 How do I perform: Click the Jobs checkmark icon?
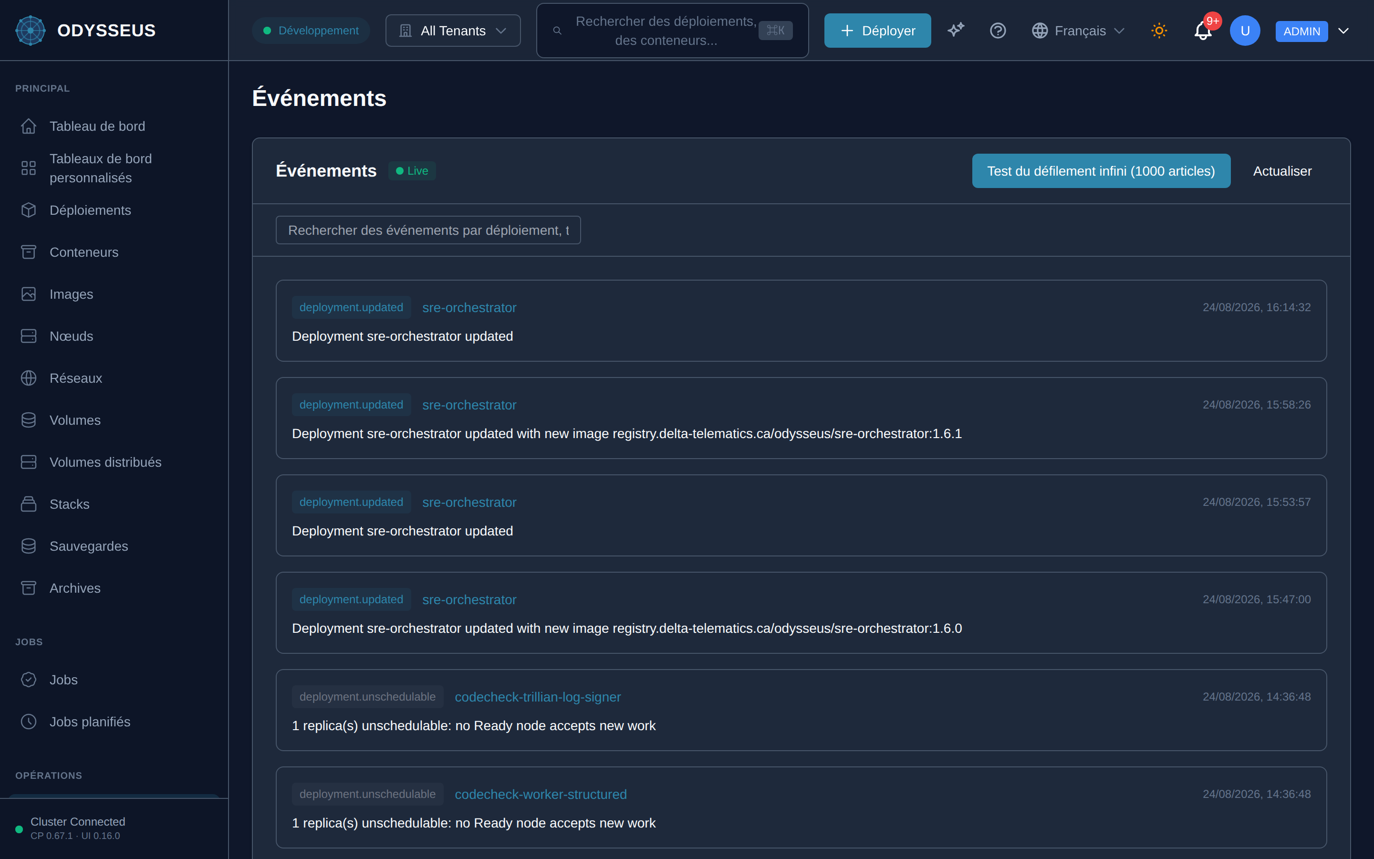click(29, 680)
